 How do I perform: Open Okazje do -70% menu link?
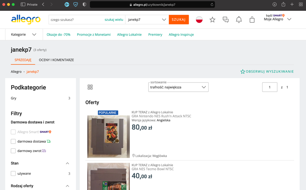[x=59, y=35]
